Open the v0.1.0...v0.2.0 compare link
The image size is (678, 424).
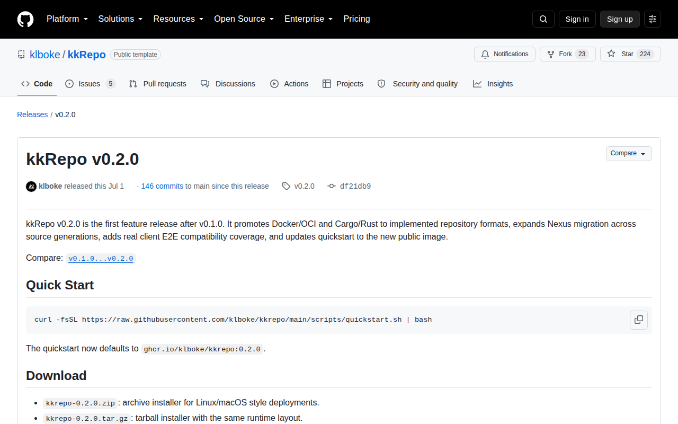tap(101, 258)
